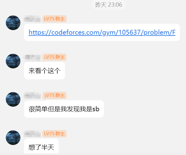Click the avatar beside the 很简单但是我发现我是sb message
Viewport: 186px width, 155px height.
pyautogui.click(x=13, y=99)
